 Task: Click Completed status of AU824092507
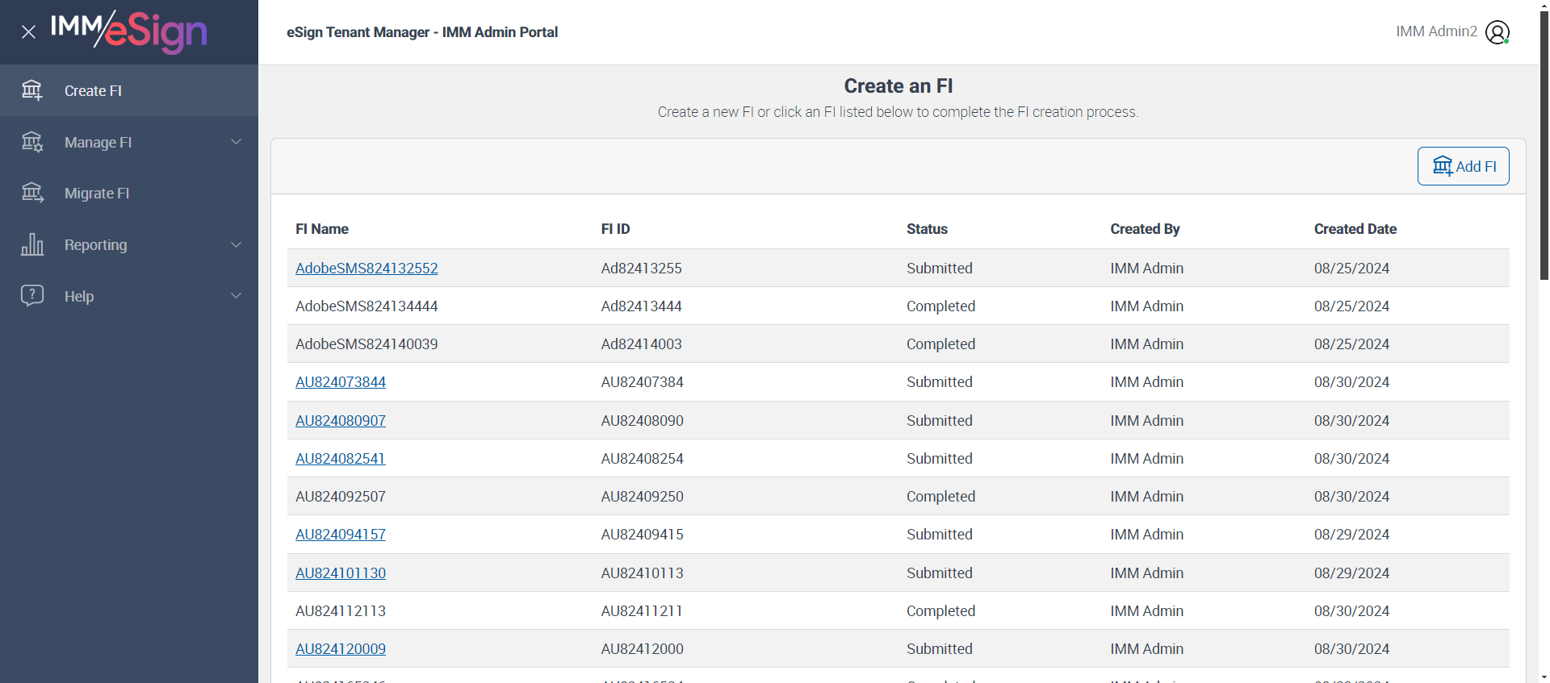[941, 496]
